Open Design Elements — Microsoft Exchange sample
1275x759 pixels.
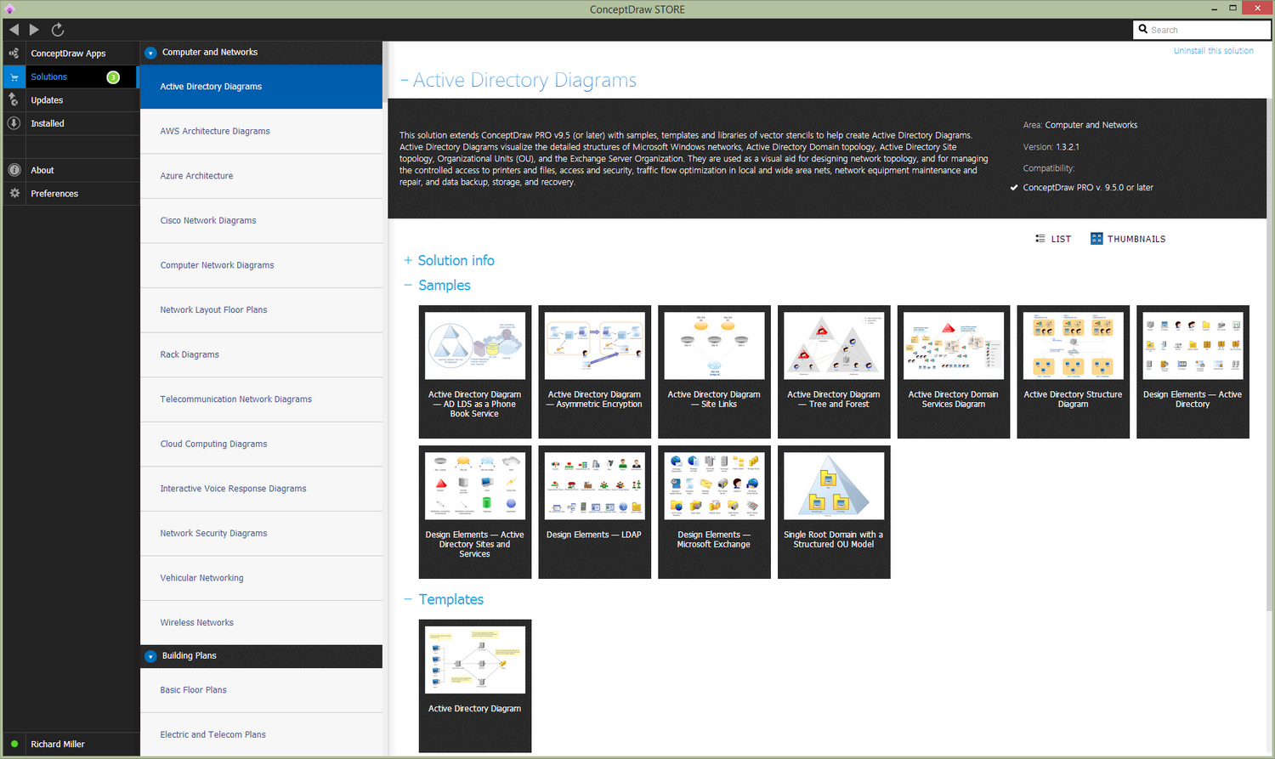(714, 512)
